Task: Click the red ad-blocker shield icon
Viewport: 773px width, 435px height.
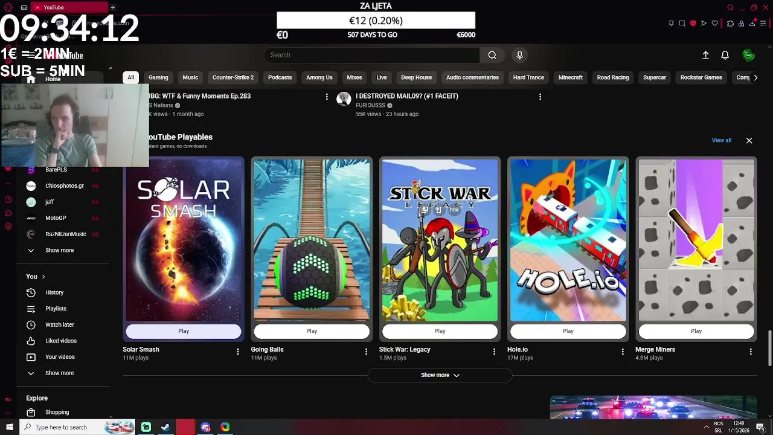Action: [x=693, y=24]
